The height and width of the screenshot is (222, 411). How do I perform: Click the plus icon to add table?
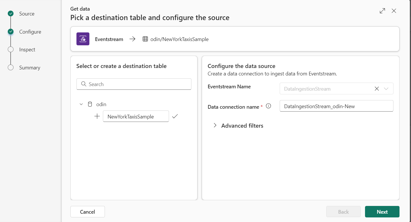[97, 116]
